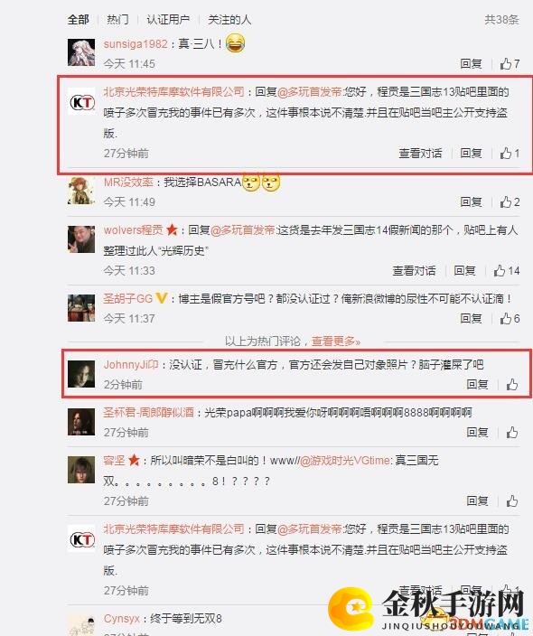Switch to the 认证用户 tab
The height and width of the screenshot is (636, 533).
168,20
